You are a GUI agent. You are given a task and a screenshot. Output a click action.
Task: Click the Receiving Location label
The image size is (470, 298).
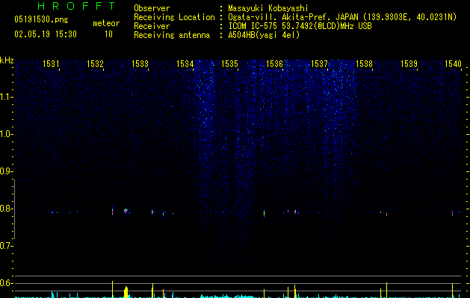(x=174, y=17)
